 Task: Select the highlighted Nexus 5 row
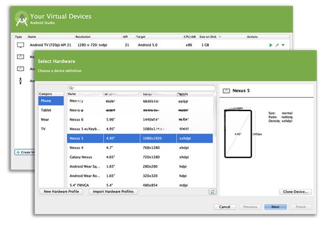pos(140,138)
